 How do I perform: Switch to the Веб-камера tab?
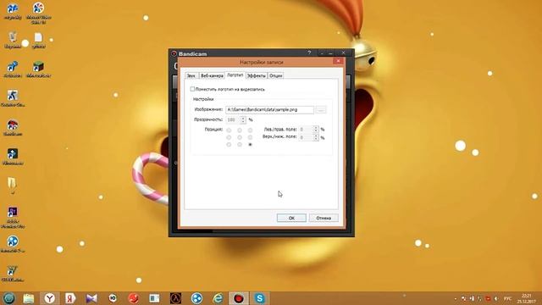click(x=212, y=75)
